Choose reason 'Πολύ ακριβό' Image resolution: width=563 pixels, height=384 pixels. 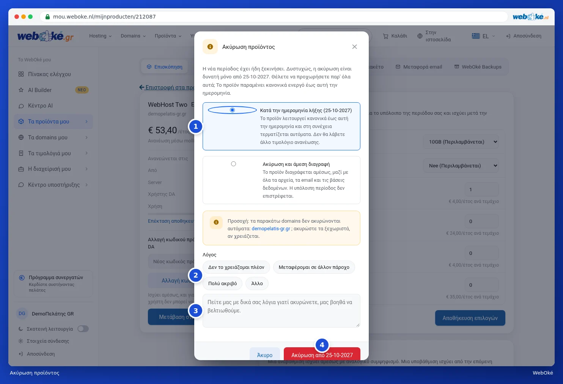point(222,284)
